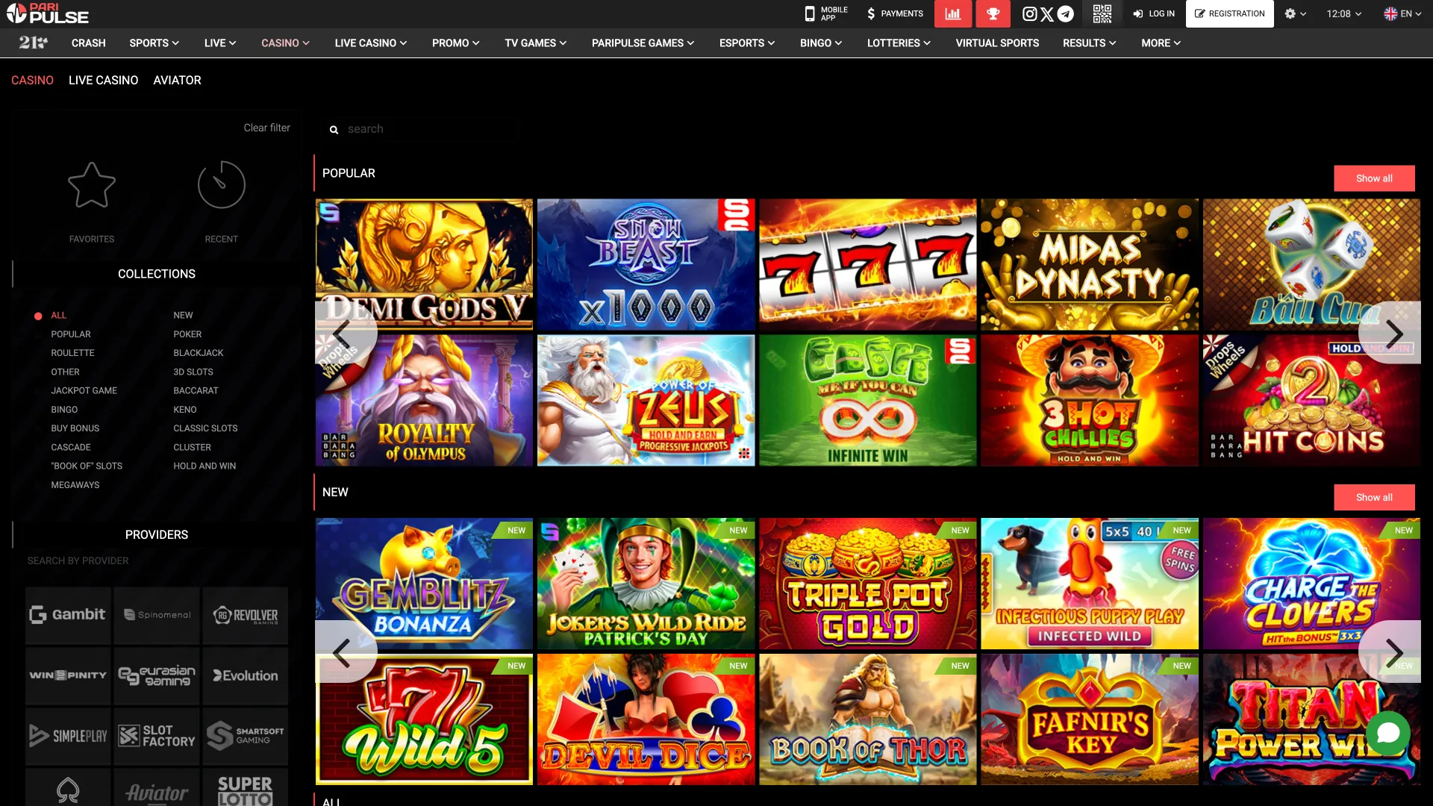Expand the ESPORTS dropdown
1433x806 pixels.
coord(747,43)
